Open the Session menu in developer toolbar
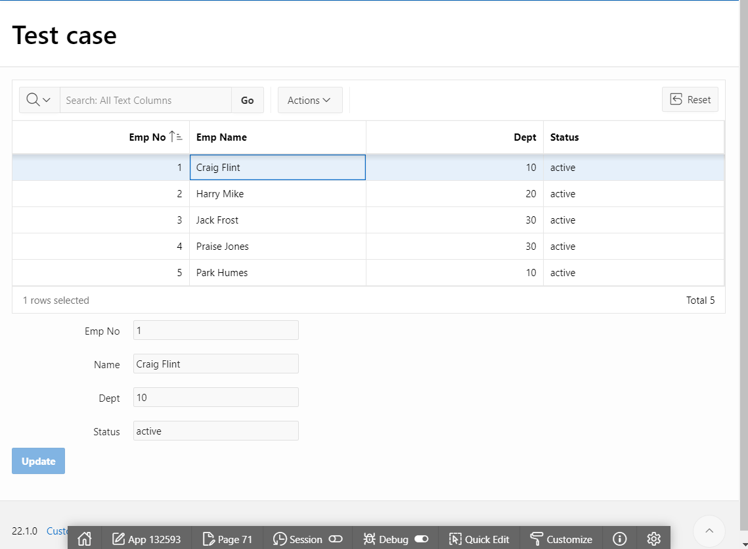Viewport: 748px width, 549px height. click(307, 538)
